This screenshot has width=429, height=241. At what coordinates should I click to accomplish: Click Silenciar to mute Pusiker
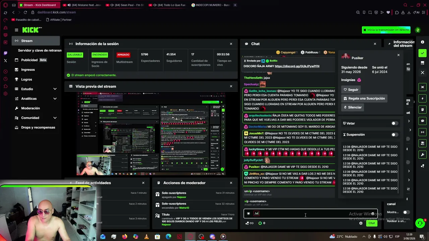(353, 107)
